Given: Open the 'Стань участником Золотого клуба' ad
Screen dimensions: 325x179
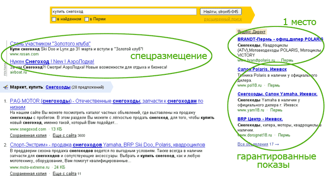Looking at the screenshot, I should coord(50,44).
